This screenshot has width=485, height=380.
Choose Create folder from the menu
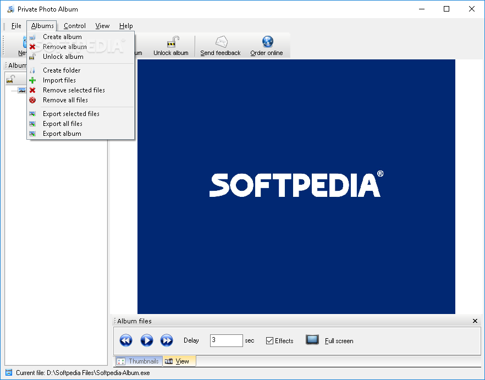coord(81,70)
